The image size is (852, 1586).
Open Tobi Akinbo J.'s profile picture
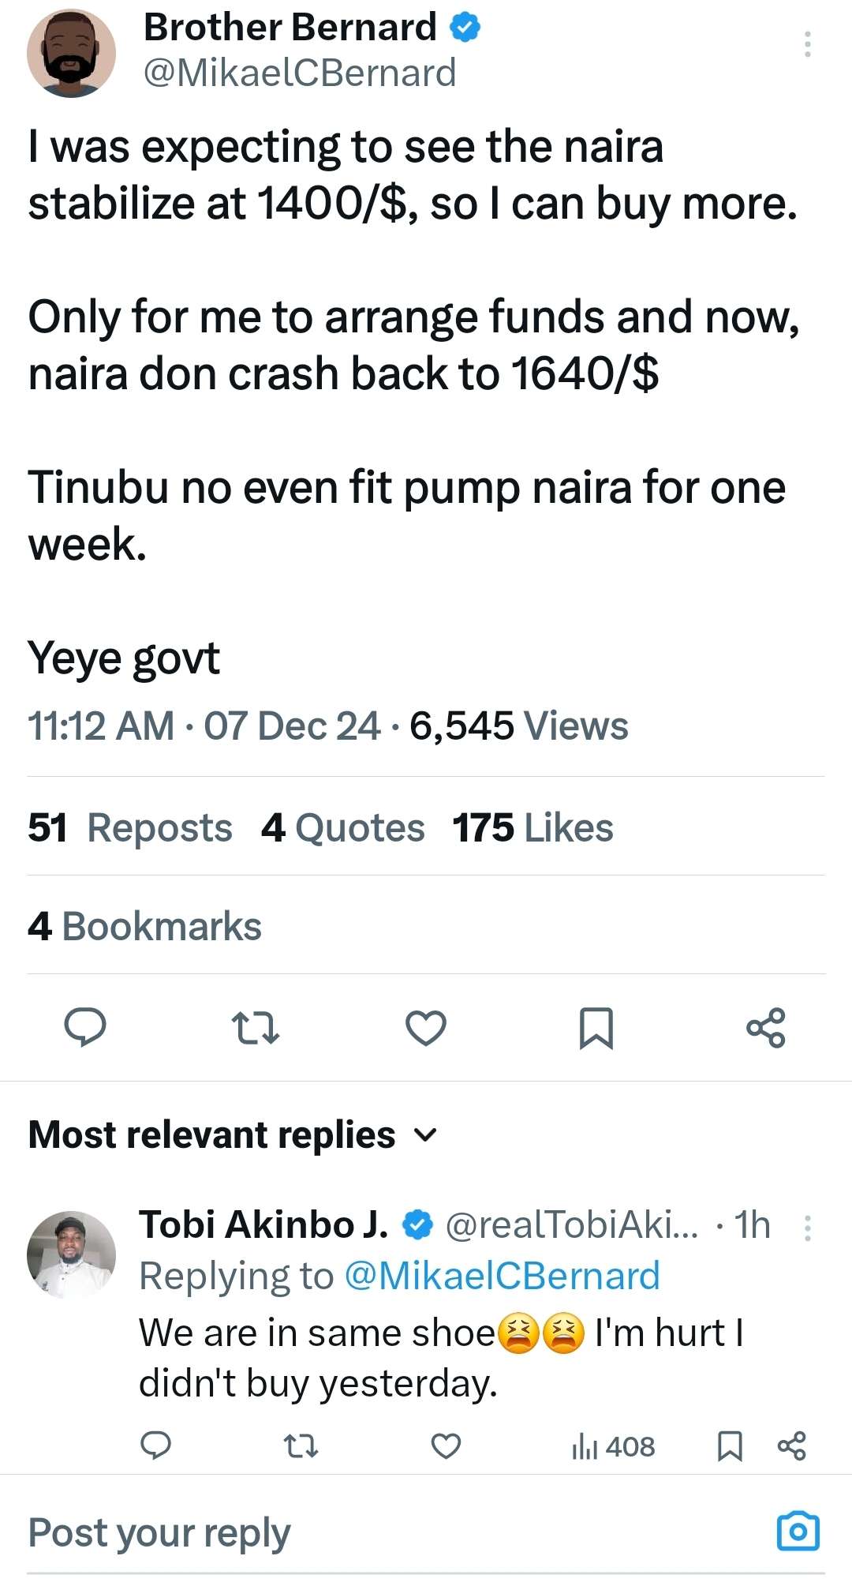[72, 1254]
